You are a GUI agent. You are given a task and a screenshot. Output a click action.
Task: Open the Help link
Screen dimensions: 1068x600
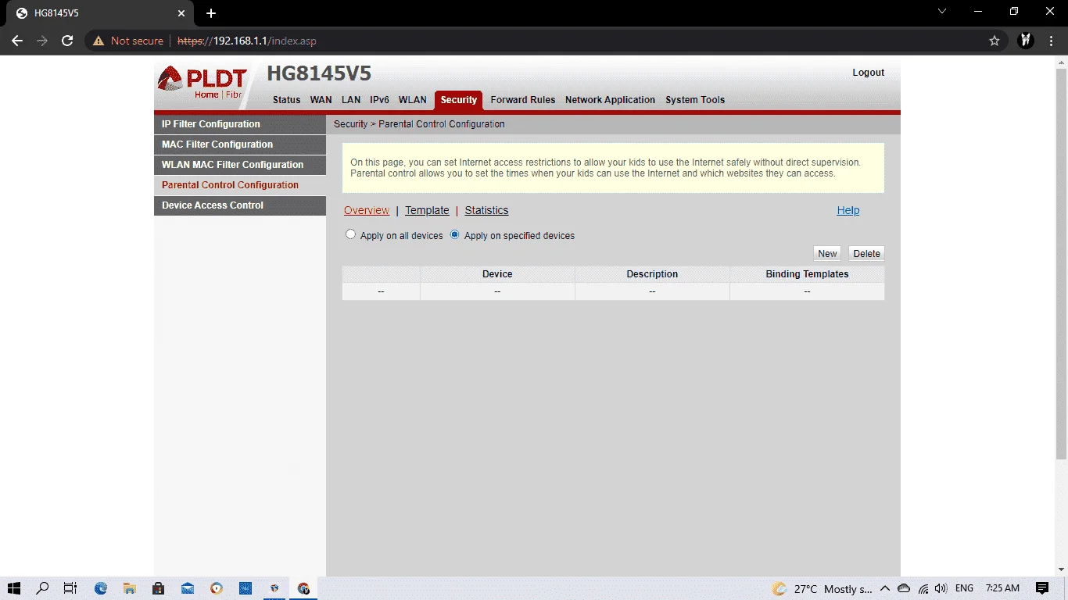click(848, 210)
